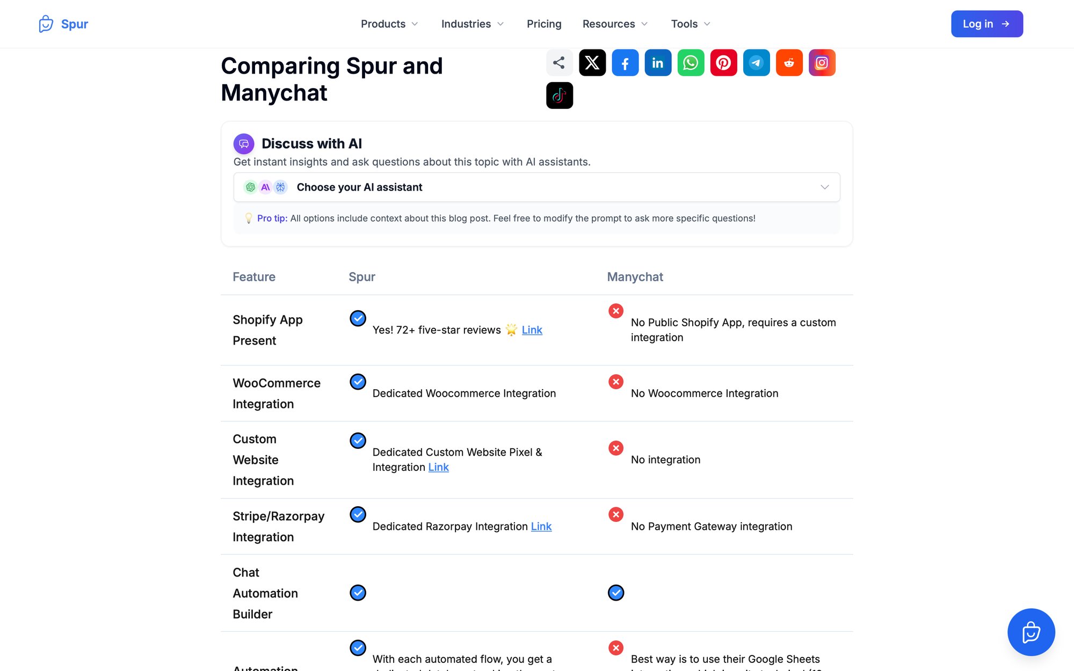Open the Resources menu
The image size is (1074, 671).
tap(614, 24)
